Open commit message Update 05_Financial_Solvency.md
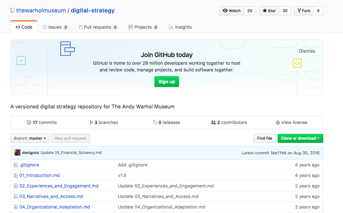The image size is (343, 213). pyautogui.click(x=71, y=153)
